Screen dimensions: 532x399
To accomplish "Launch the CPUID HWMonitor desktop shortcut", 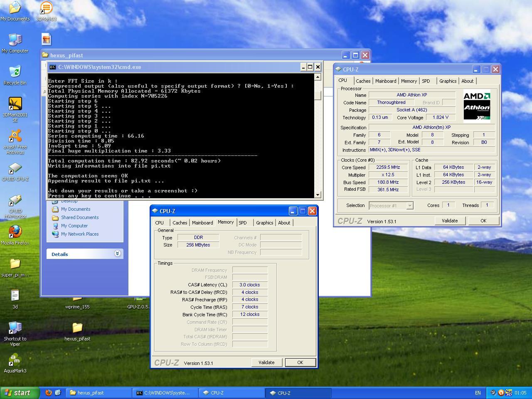I will [x=15, y=206].
